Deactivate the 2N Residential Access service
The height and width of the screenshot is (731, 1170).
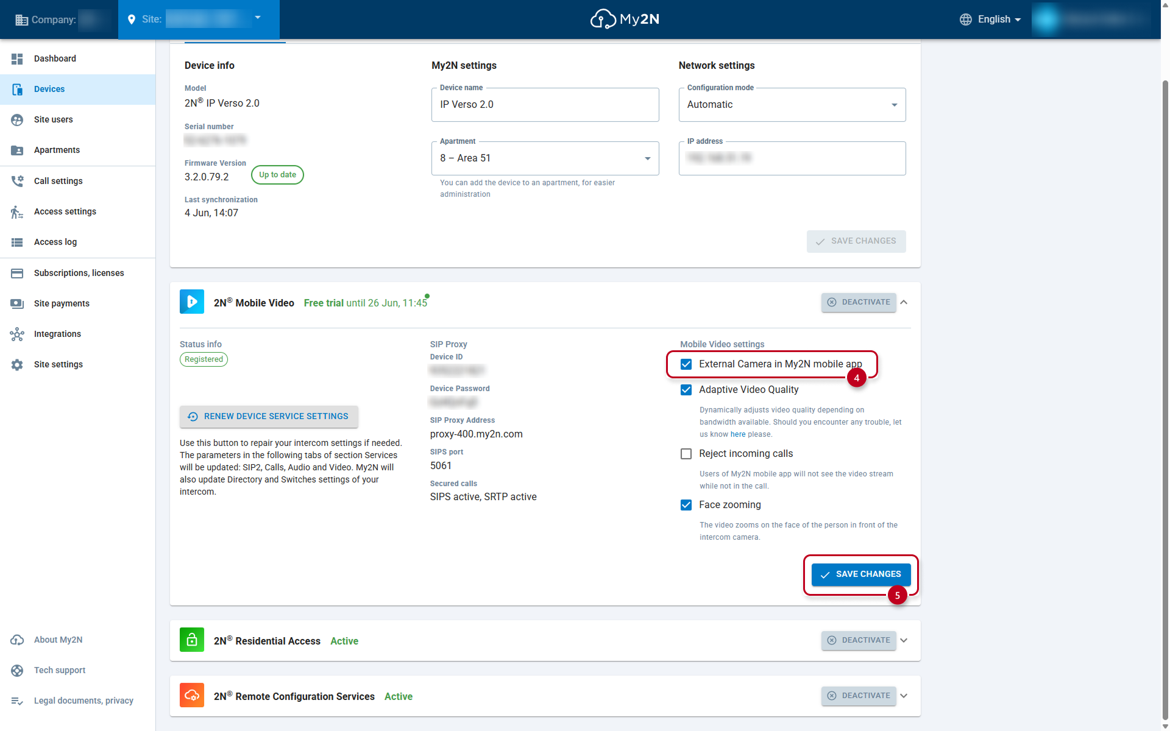859,640
